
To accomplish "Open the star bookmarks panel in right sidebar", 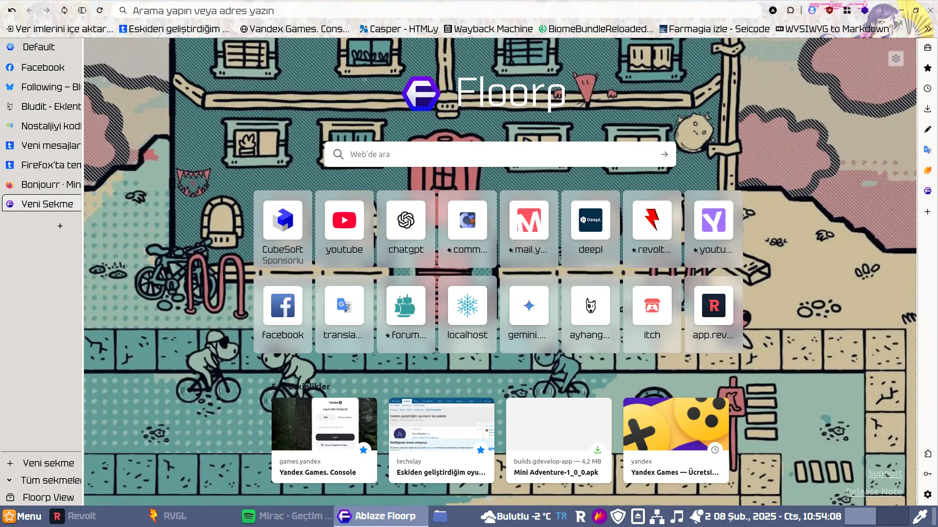I will (x=928, y=68).
